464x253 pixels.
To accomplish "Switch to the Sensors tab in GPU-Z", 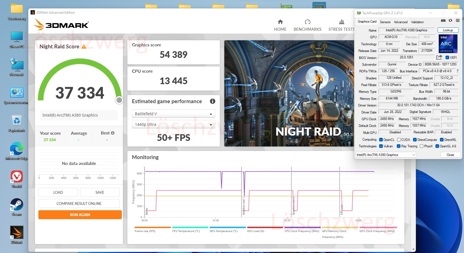I will [385, 22].
